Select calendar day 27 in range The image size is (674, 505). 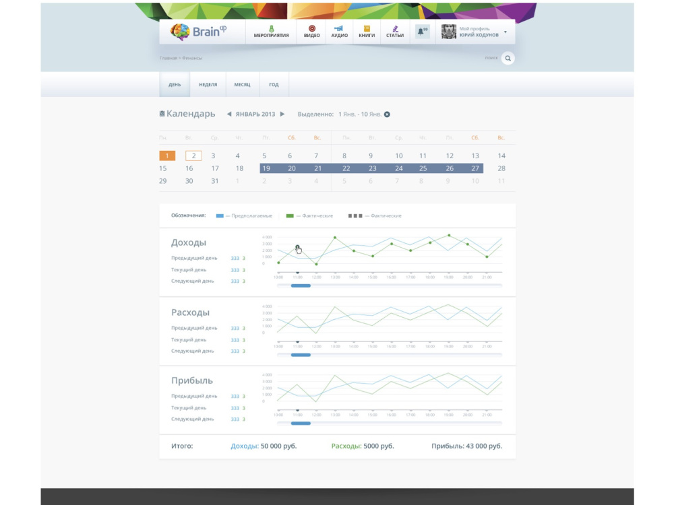point(475,168)
